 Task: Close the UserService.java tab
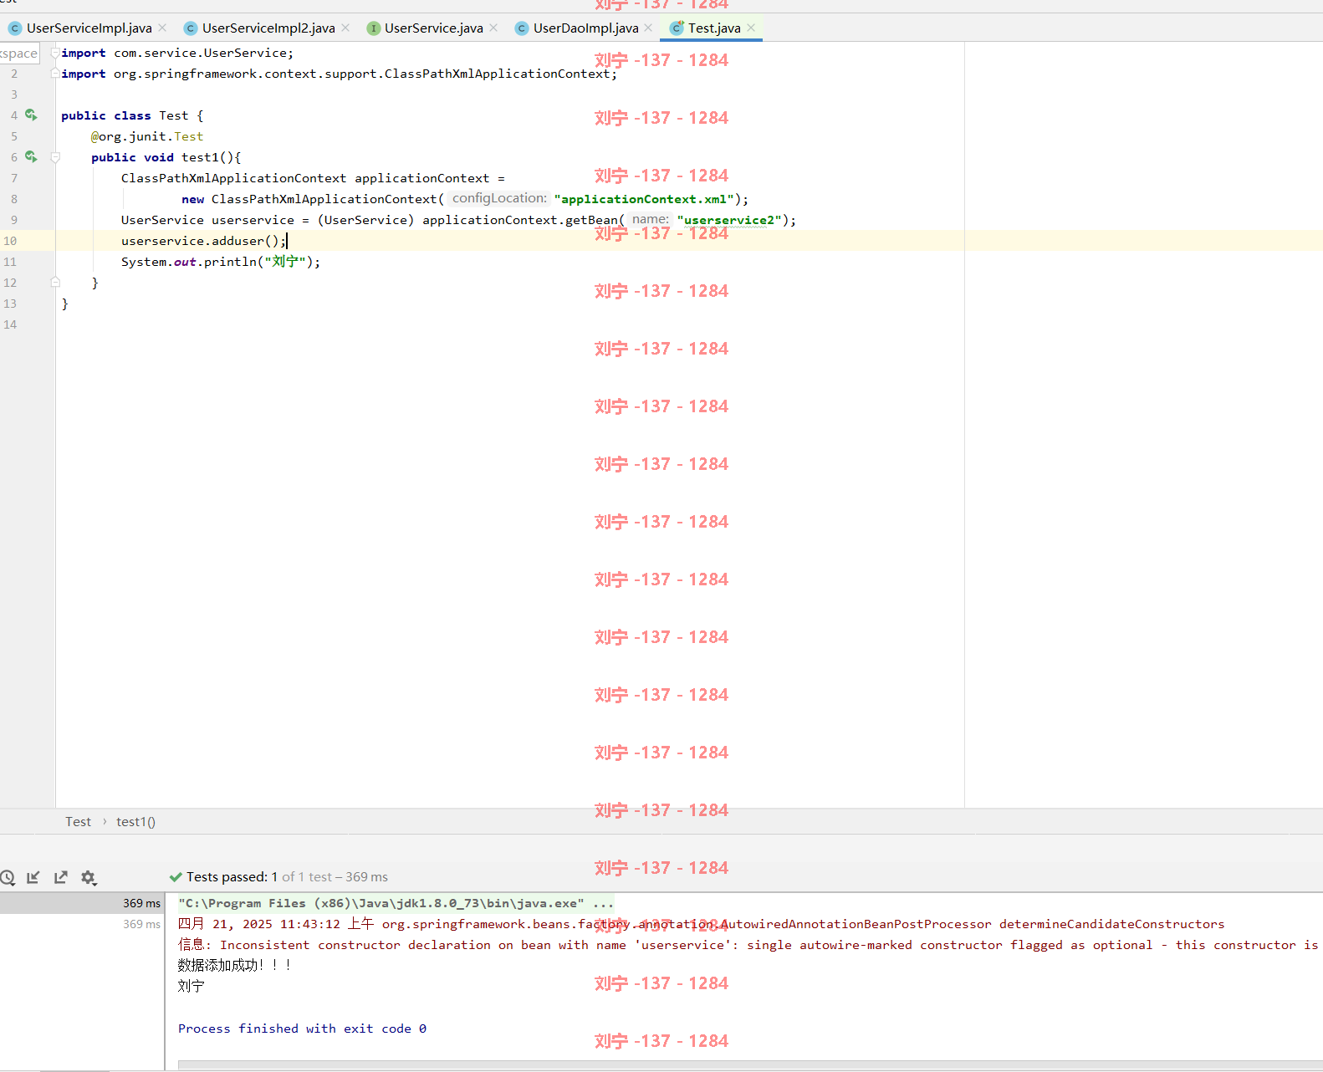[x=493, y=28]
